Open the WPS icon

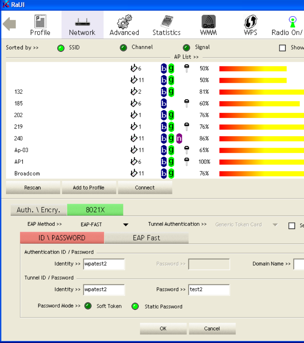click(250, 22)
